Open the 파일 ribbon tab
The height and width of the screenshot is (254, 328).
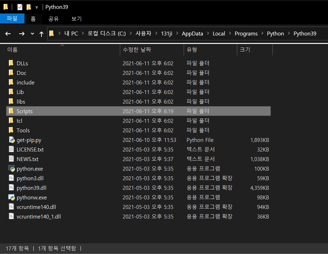click(12, 18)
